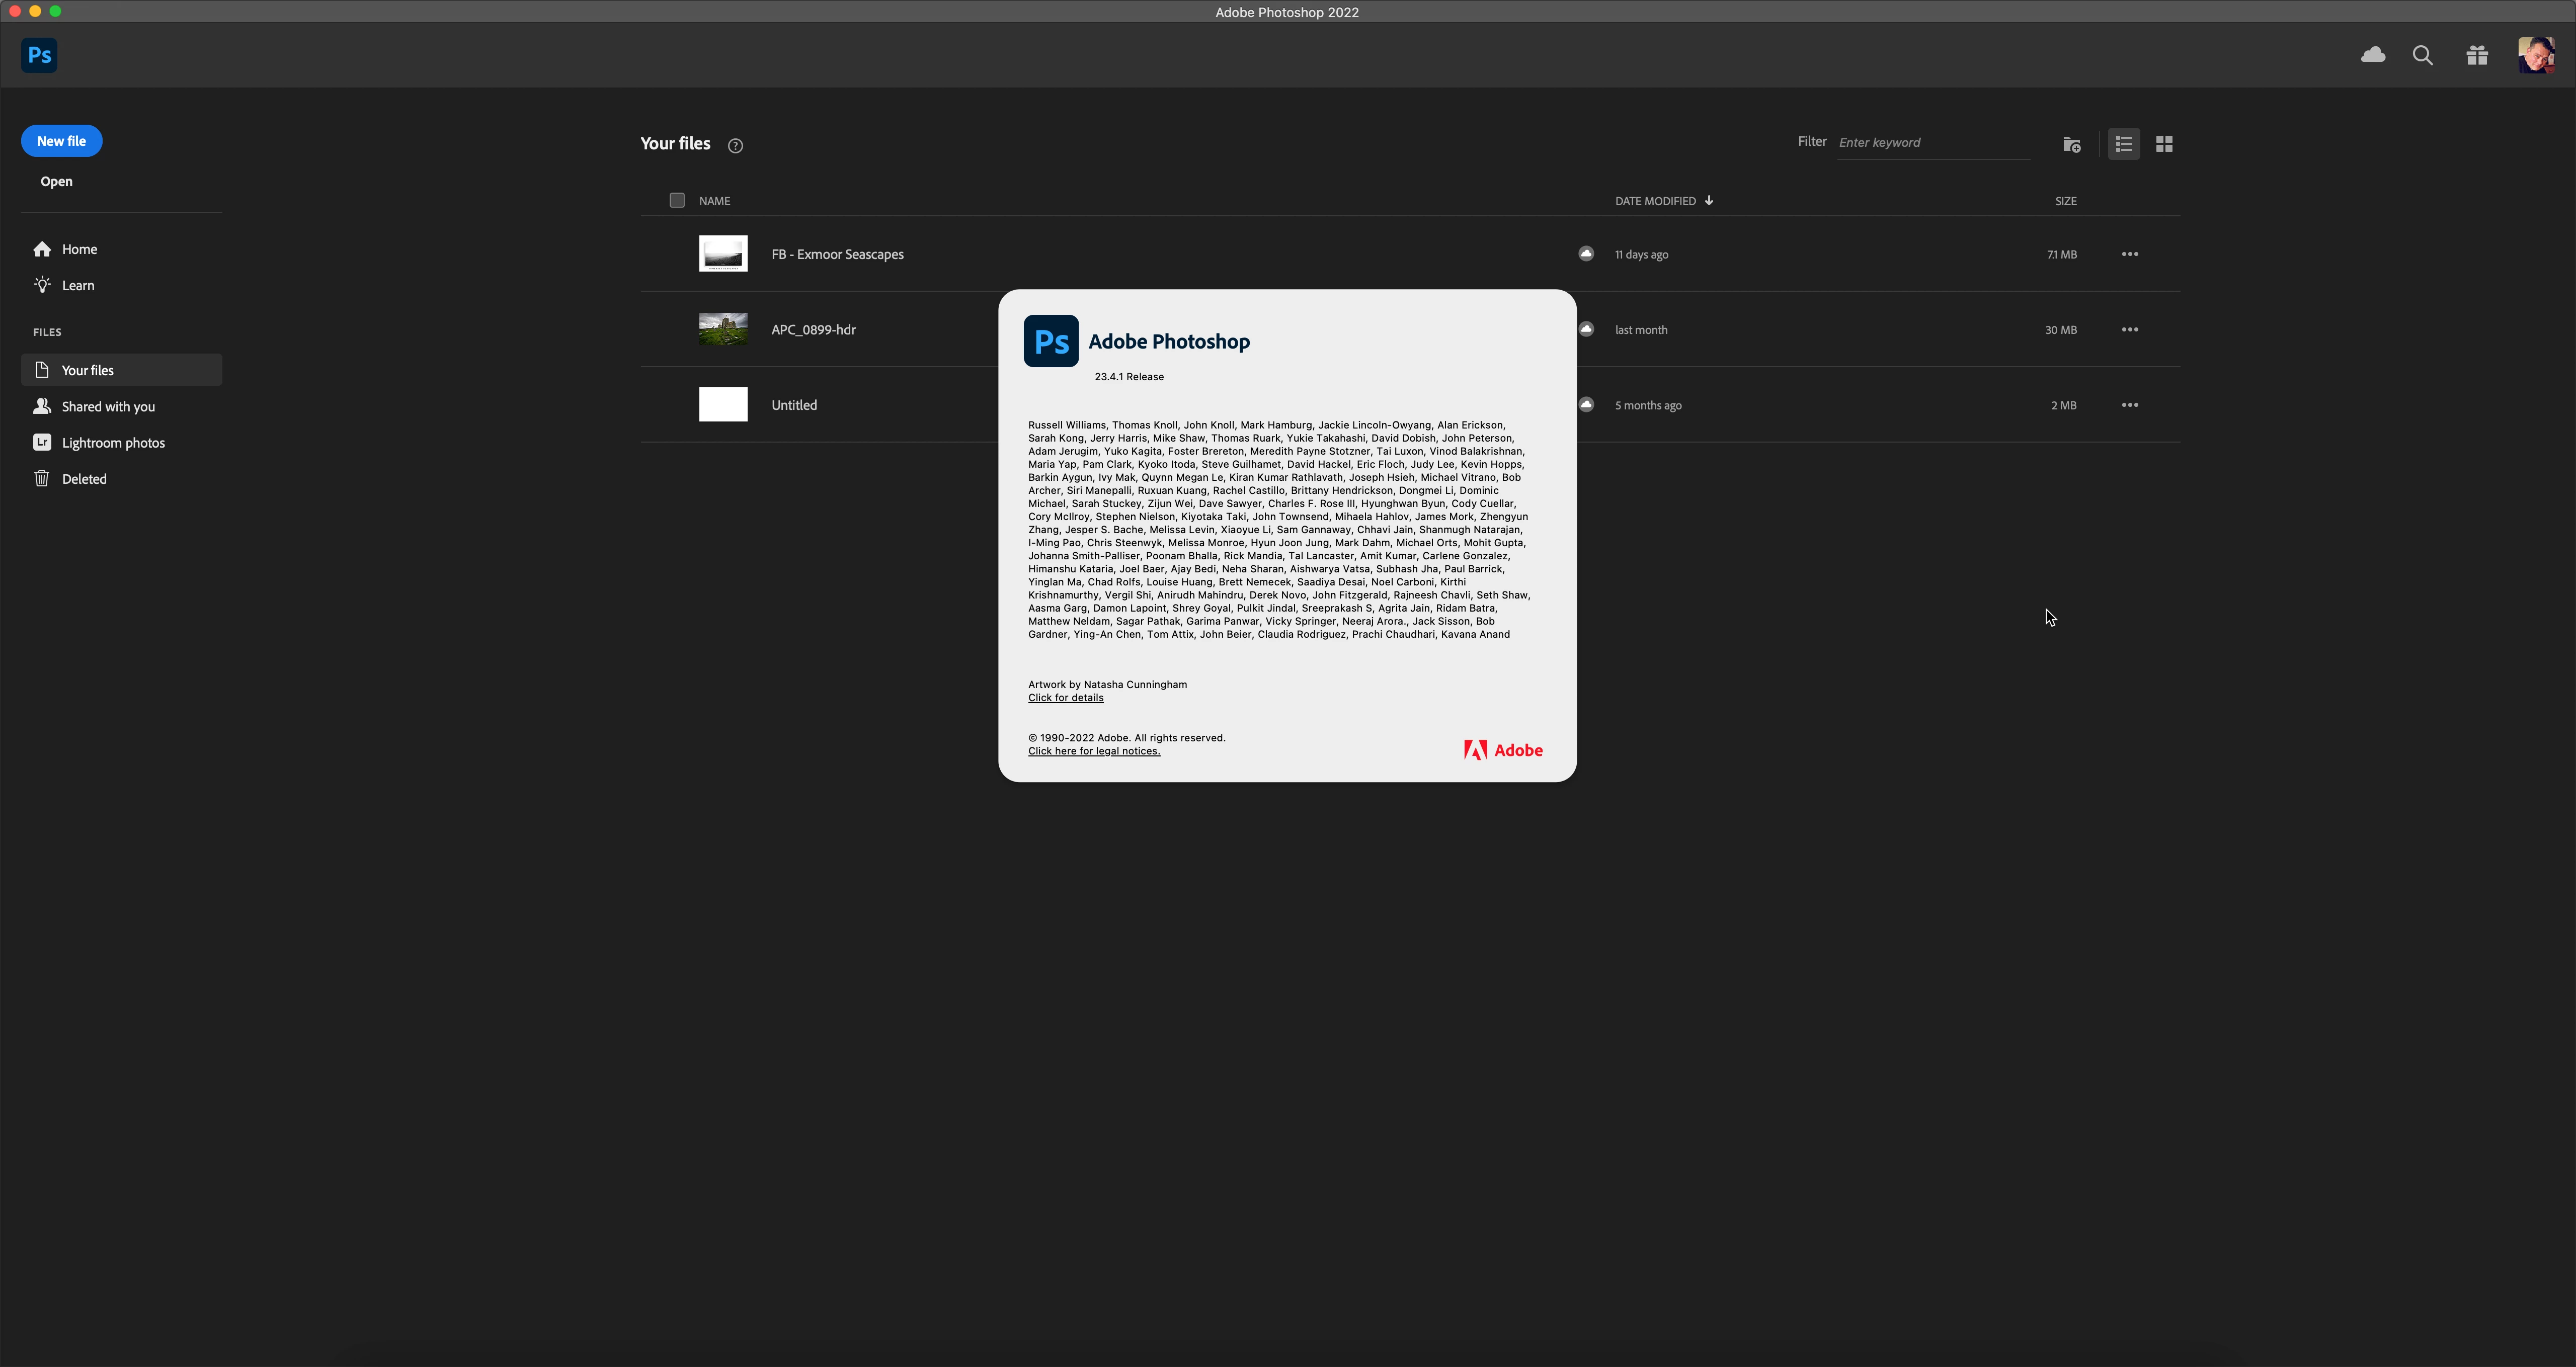Click the legal notices link

(1094, 751)
